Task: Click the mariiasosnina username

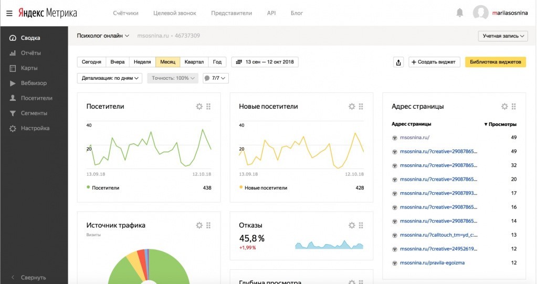Action: (x=510, y=13)
